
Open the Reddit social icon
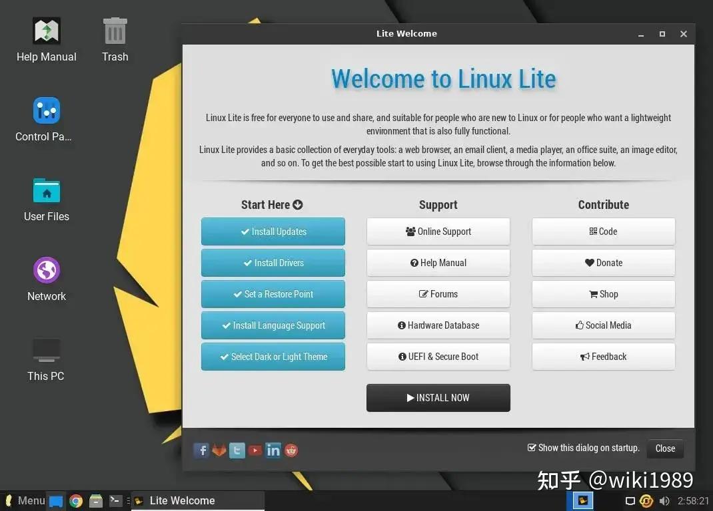click(291, 450)
